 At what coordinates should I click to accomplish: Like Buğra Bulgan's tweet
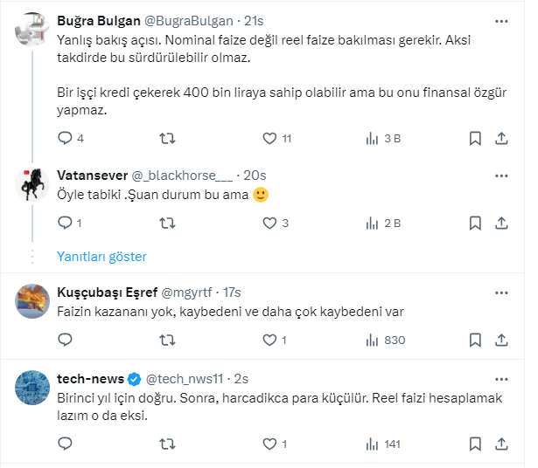click(x=270, y=138)
